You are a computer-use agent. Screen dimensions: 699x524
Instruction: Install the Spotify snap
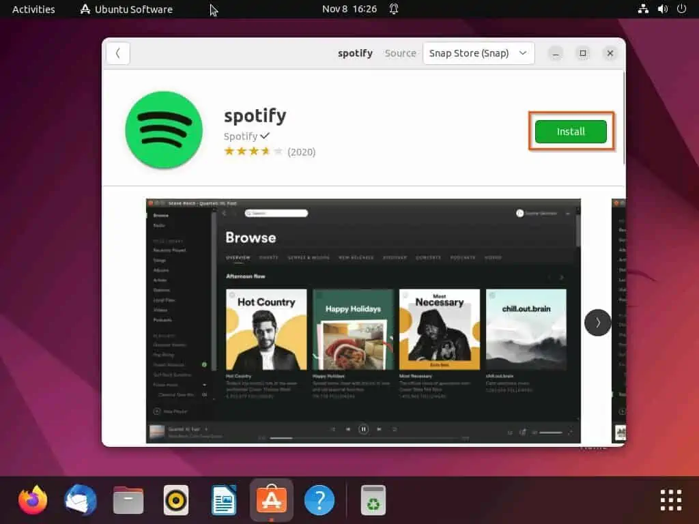tap(571, 131)
